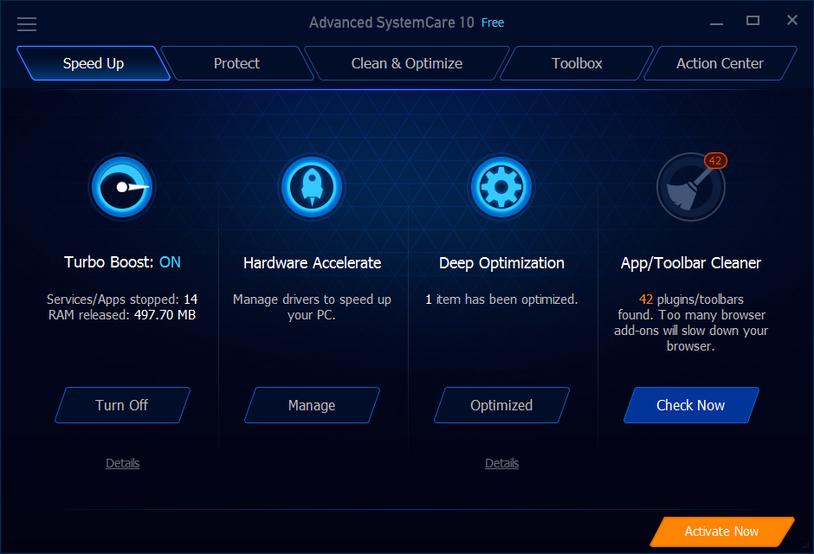Image resolution: width=814 pixels, height=554 pixels.
Task: Click the Deep Optimization heading
Action: click(501, 263)
